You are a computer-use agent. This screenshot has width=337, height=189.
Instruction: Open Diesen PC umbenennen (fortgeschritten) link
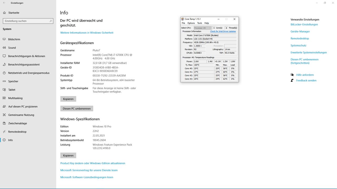click(305, 61)
